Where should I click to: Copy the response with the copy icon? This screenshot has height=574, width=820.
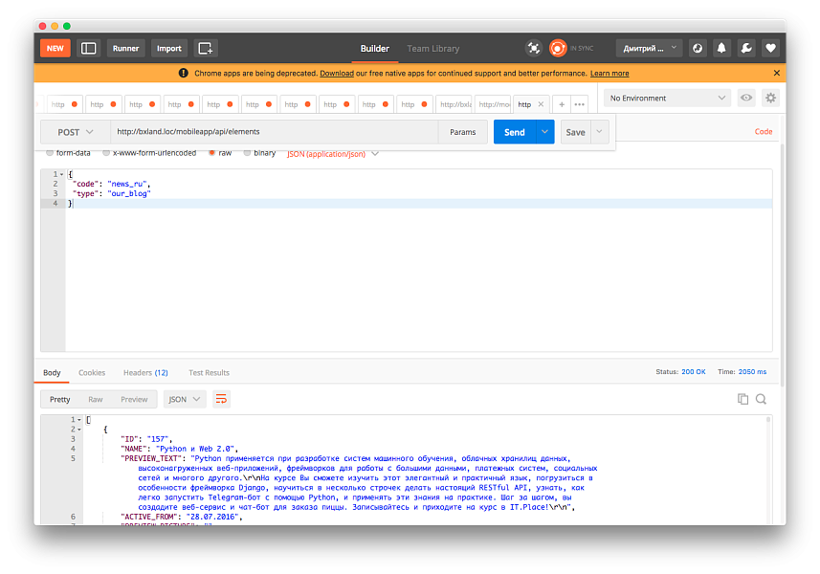pos(743,398)
